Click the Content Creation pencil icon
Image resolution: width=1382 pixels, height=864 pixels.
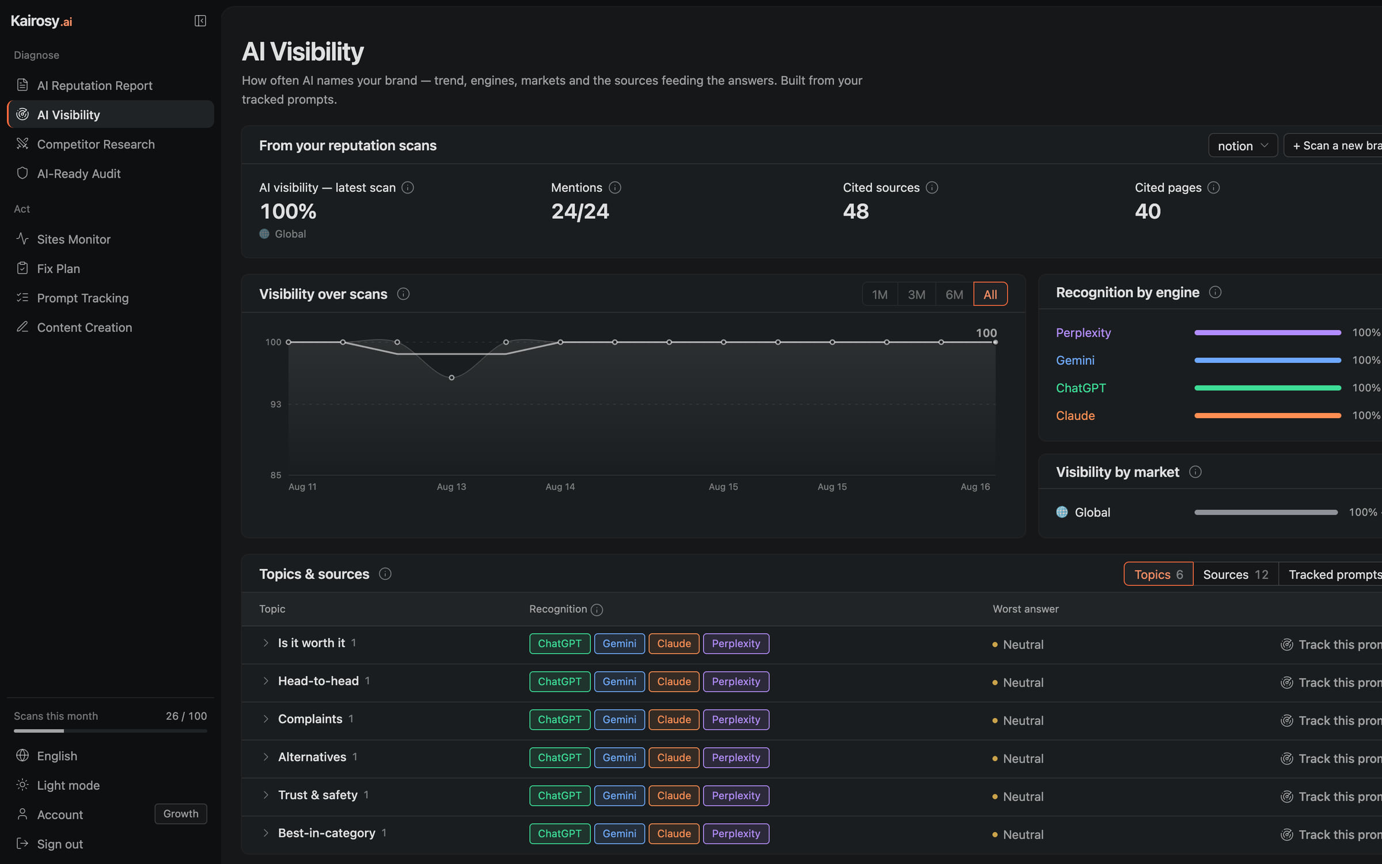pyautogui.click(x=22, y=327)
